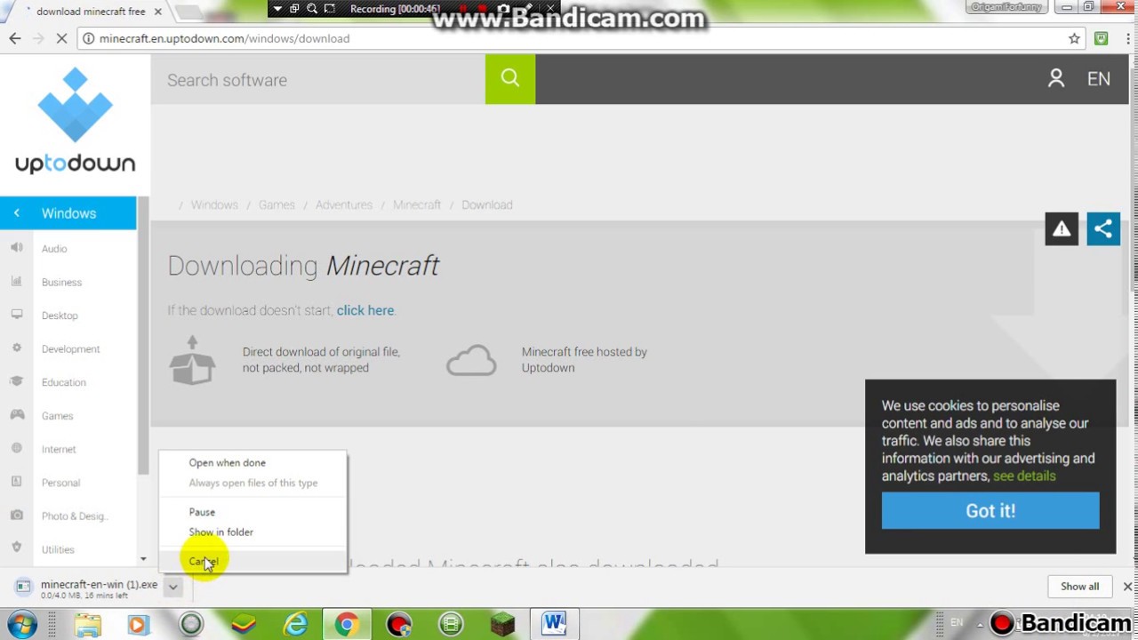Viewport: 1138px width, 640px height.
Task: Click the Got it! cookie button
Action: pos(990,511)
